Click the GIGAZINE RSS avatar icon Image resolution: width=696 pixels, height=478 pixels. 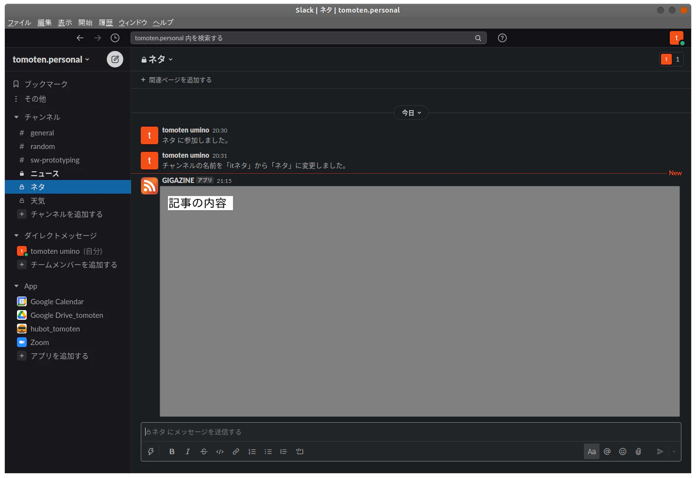point(149,186)
